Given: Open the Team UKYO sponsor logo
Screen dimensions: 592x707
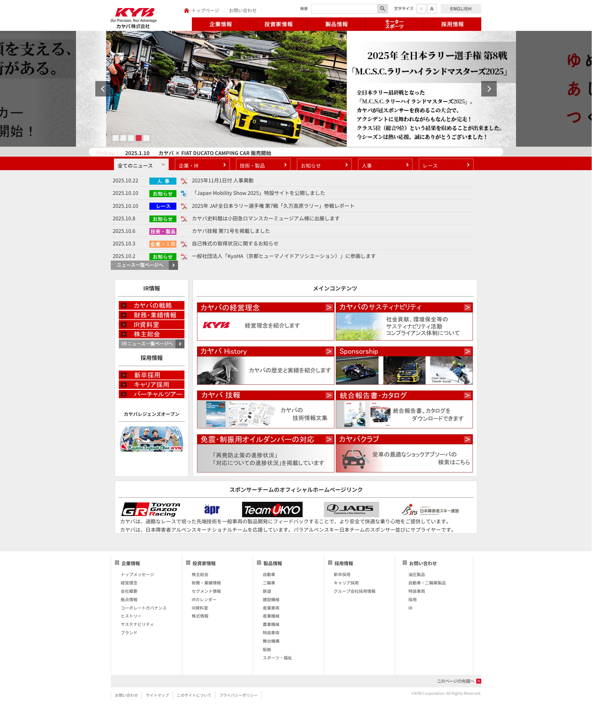Looking at the screenshot, I should pyautogui.click(x=272, y=510).
